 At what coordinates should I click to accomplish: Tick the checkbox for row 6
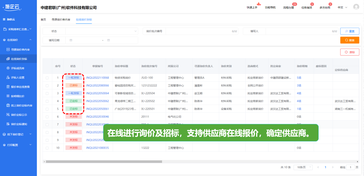click(47, 117)
